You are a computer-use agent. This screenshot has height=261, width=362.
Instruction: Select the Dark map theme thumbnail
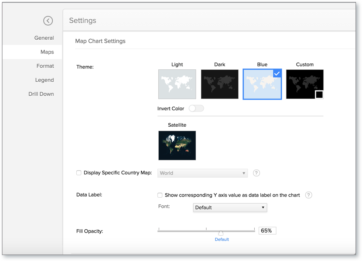pos(219,84)
